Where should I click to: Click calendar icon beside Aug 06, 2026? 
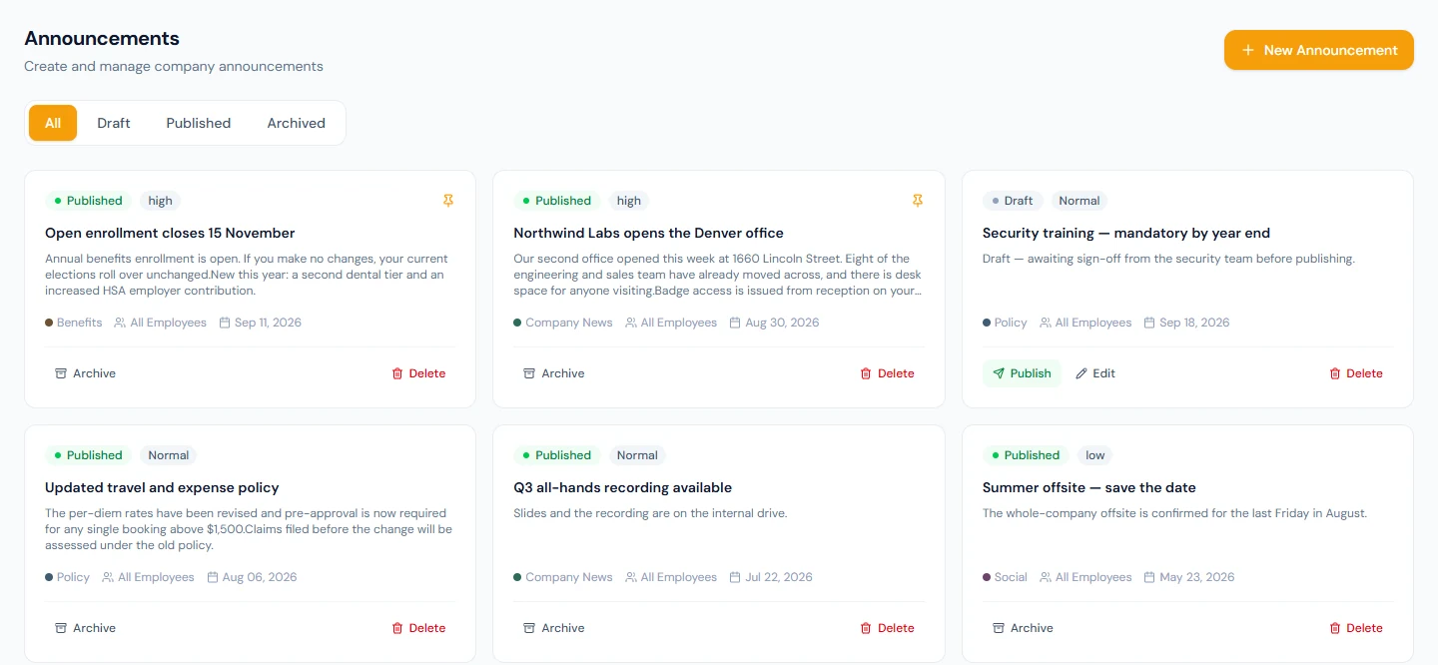(213, 577)
